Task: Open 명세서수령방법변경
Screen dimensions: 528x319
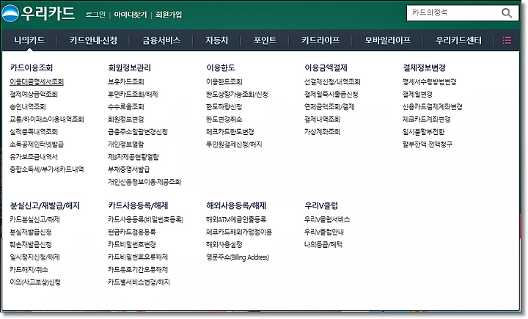Action: click(430, 82)
